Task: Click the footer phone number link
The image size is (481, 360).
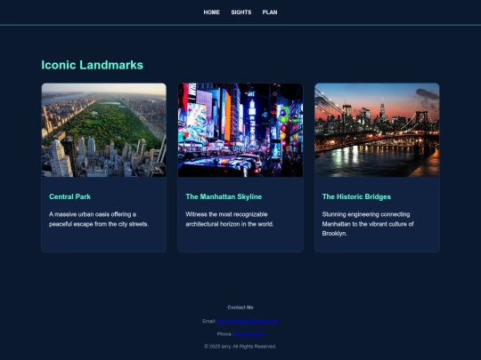Action: point(249,334)
